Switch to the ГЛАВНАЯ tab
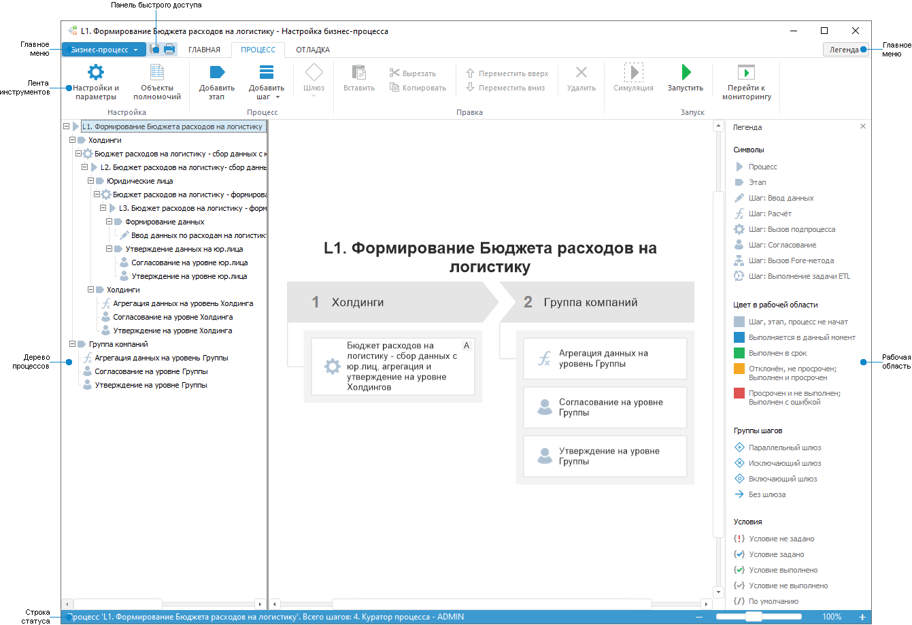 coord(204,50)
